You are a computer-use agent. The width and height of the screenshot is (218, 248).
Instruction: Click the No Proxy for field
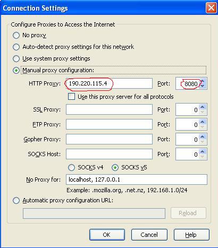click(137, 179)
